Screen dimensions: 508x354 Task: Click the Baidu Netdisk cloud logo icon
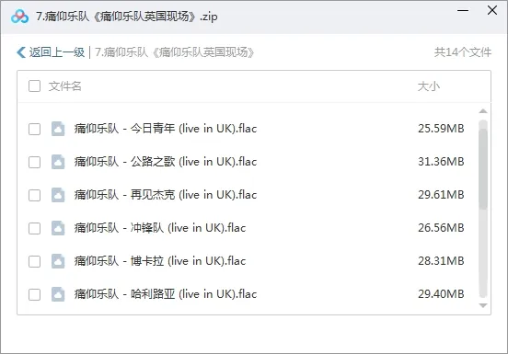point(19,17)
